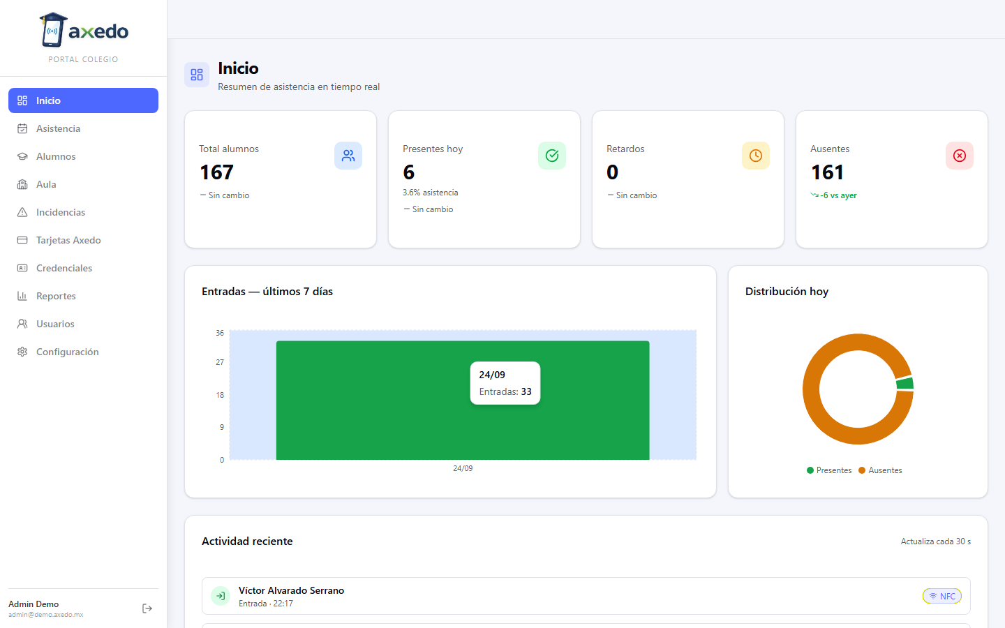Click the Retardos value 0
Image resolution: width=1005 pixels, height=628 pixels.
[613, 172]
